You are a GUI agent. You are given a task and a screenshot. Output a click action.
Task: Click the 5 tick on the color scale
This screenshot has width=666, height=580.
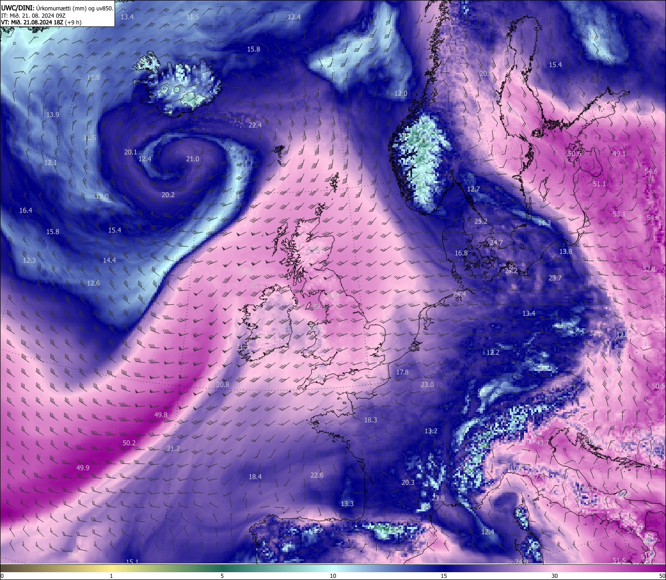[222, 576]
